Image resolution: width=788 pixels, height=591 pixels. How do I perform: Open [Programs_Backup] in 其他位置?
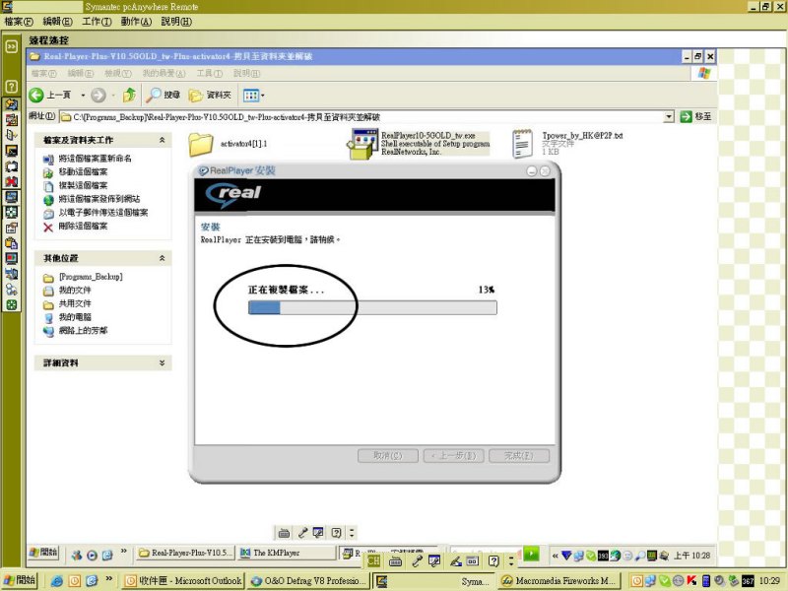[x=91, y=277]
